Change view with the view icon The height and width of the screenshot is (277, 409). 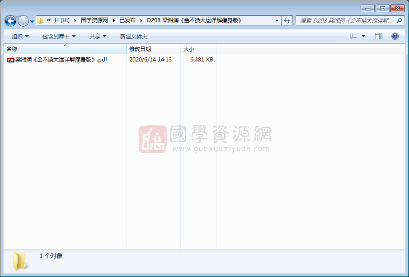pyautogui.click(x=354, y=36)
